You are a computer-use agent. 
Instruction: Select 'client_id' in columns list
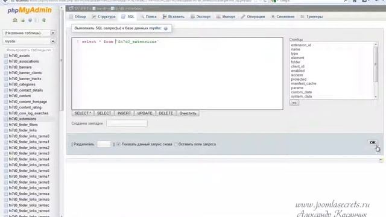click(x=297, y=66)
